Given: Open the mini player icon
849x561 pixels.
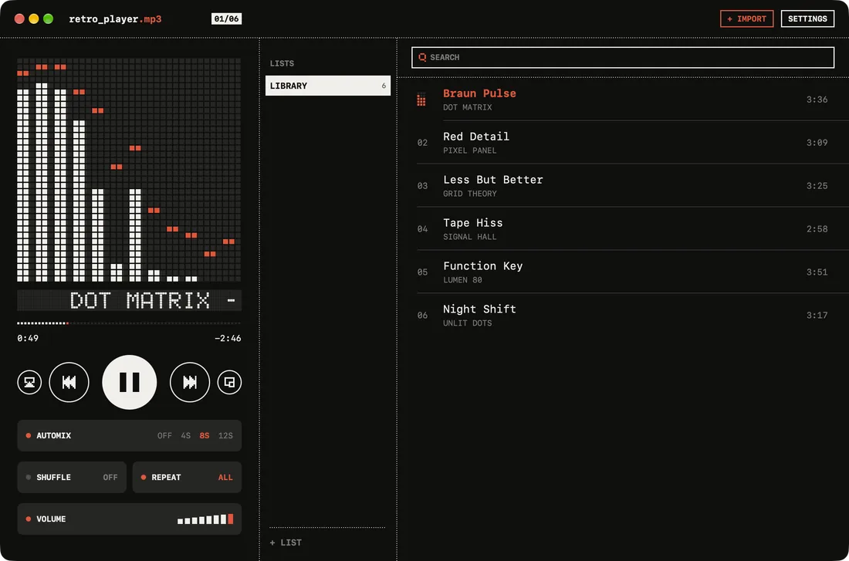Looking at the screenshot, I should (x=229, y=382).
